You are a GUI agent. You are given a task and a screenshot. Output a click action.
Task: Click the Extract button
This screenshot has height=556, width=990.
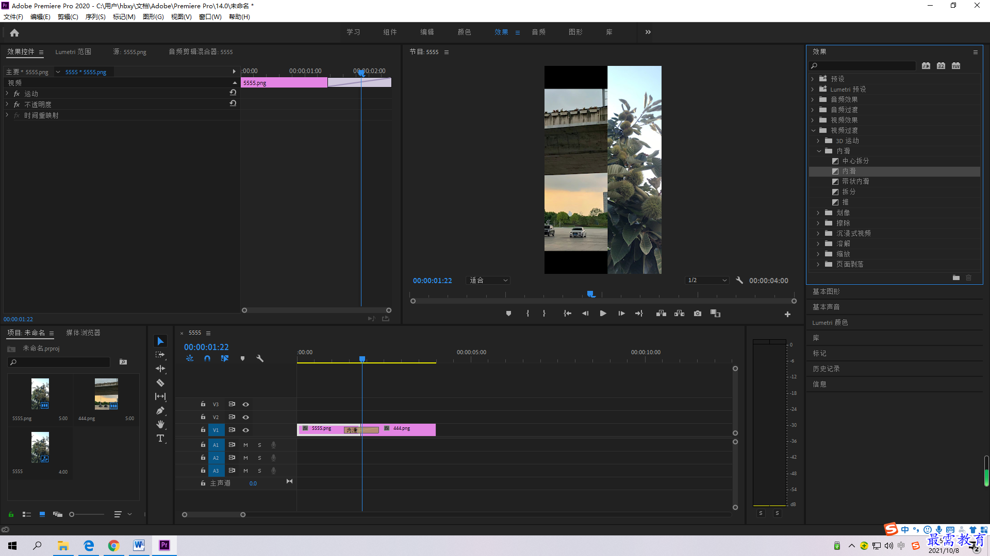[679, 314]
